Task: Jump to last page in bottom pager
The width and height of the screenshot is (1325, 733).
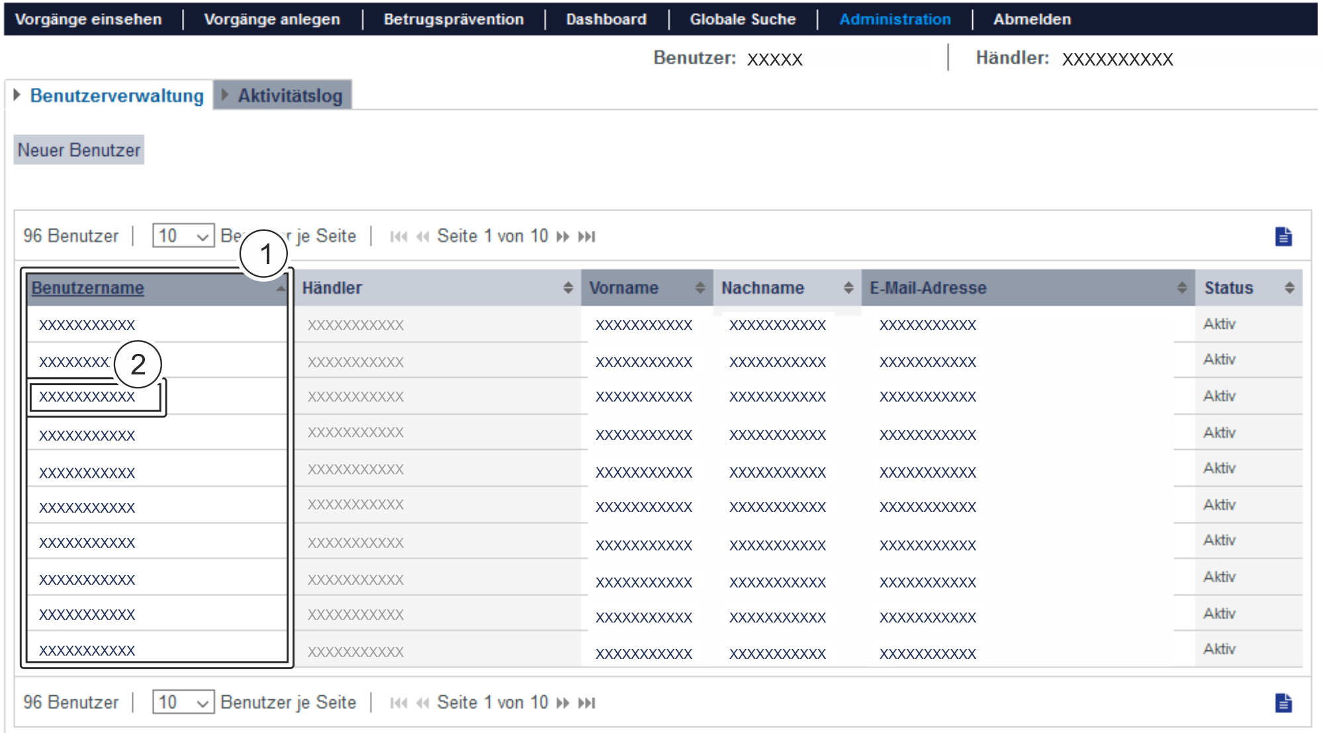Action: (587, 703)
